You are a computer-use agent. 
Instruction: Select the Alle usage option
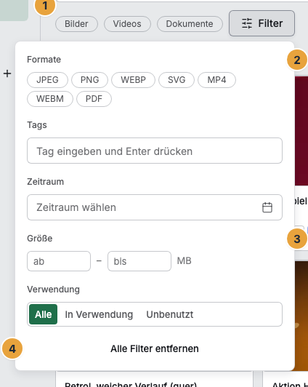tap(43, 314)
